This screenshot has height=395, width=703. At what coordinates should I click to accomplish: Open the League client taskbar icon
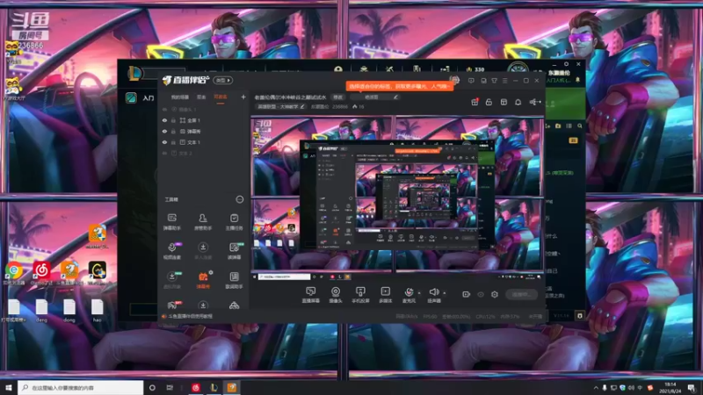pos(214,387)
